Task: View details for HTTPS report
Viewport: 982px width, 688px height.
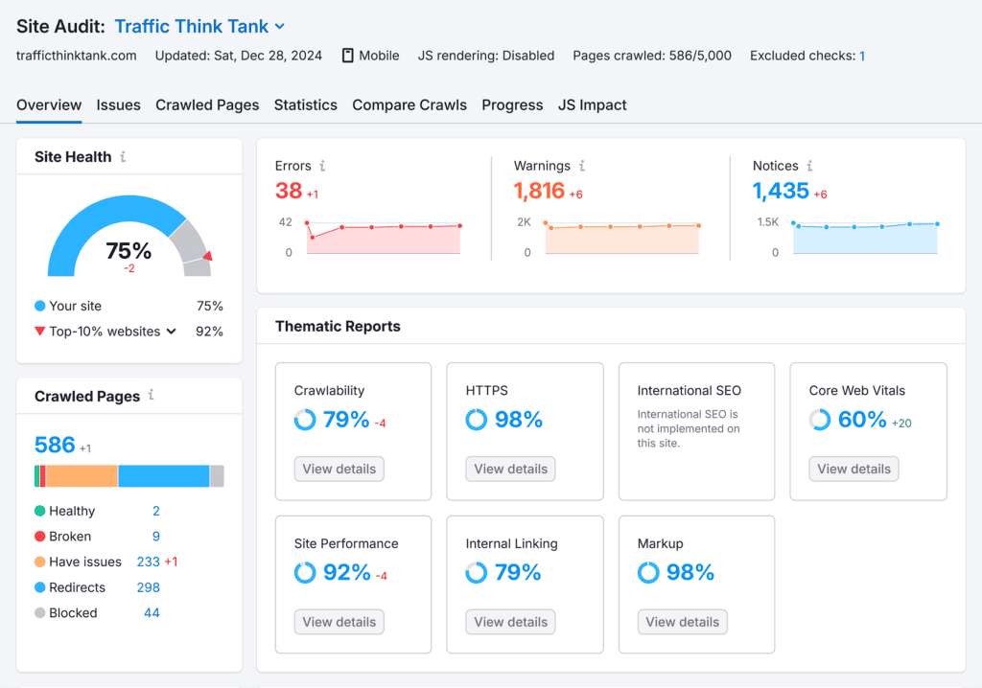Action: [510, 469]
